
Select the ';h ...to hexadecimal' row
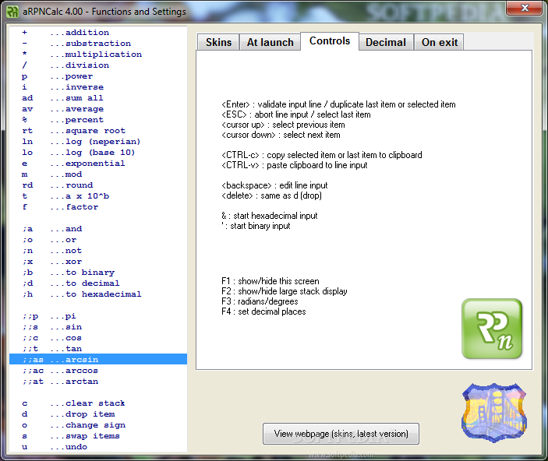point(98,294)
